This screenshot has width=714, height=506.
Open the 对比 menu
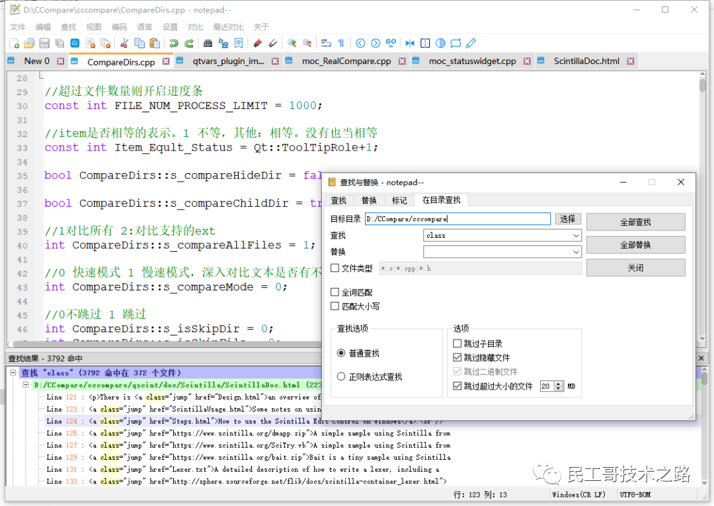coord(195,27)
